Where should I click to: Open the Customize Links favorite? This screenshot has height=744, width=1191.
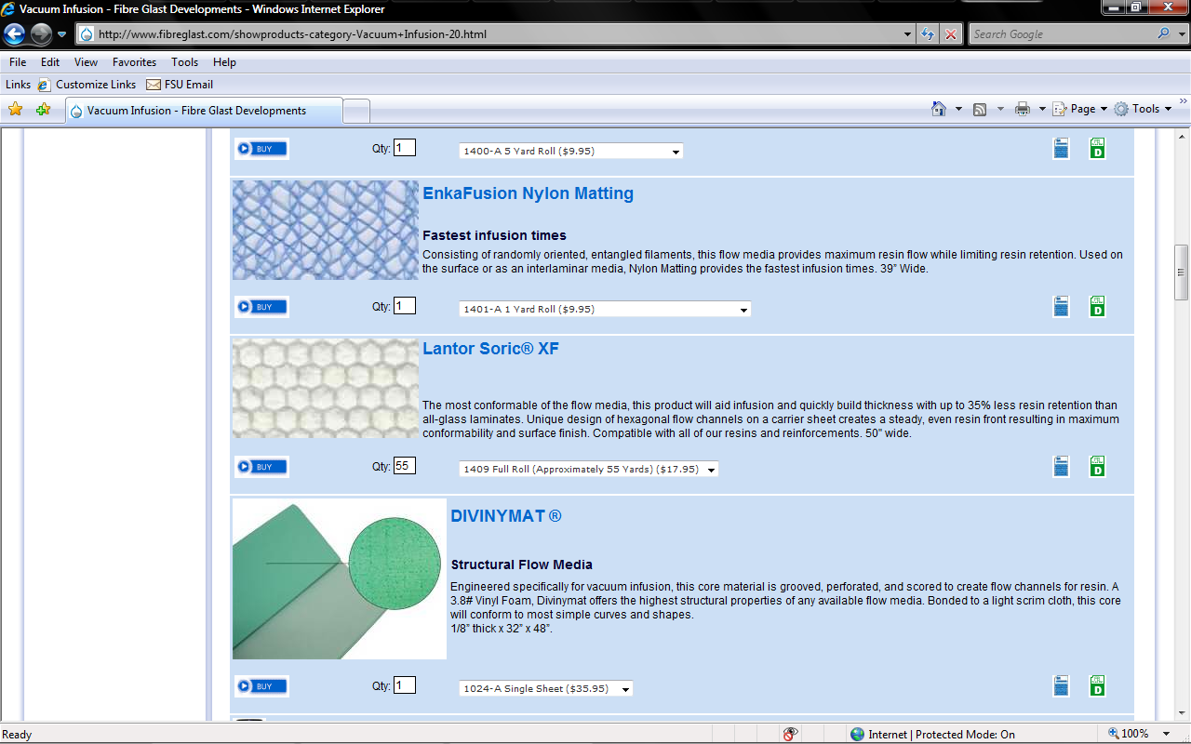pos(87,85)
